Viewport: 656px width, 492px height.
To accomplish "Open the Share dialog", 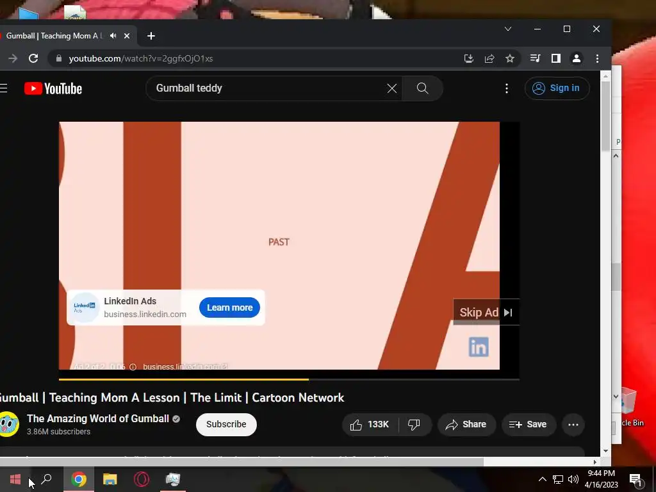I will tap(466, 425).
